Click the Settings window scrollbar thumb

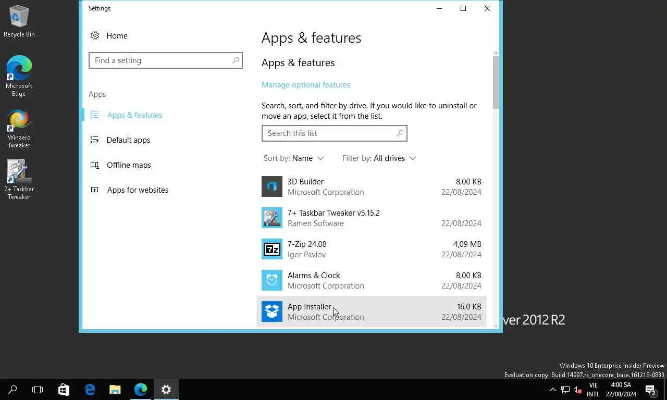click(496, 82)
